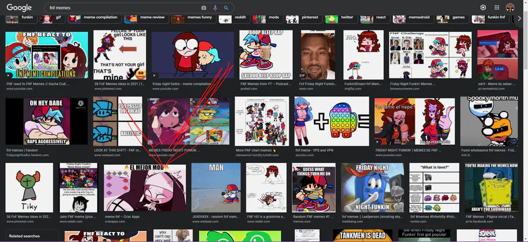Open "More FNF chart memes" link
The width and height of the screenshot is (528, 242).
pyautogui.click(x=256, y=150)
